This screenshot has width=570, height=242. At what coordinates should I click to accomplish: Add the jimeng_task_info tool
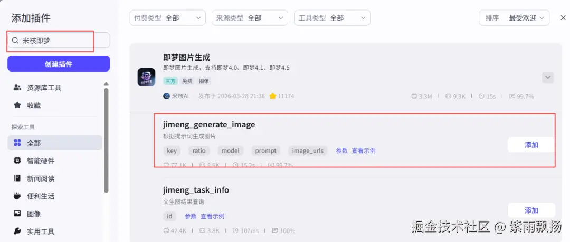[531, 210]
